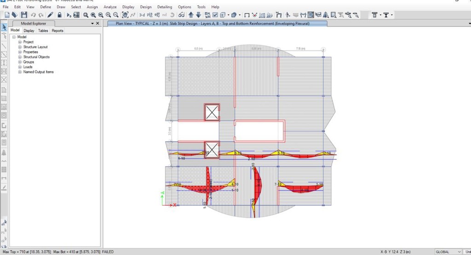Select the pointer Select Object tool
The width and height of the screenshot is (471, 255).
(4, 27)
